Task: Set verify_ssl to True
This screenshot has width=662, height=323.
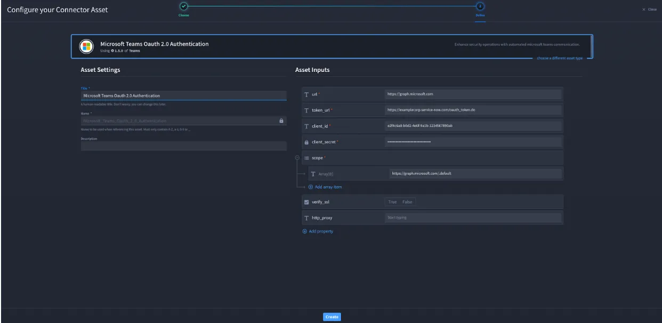Action: [x=393, y=202]
